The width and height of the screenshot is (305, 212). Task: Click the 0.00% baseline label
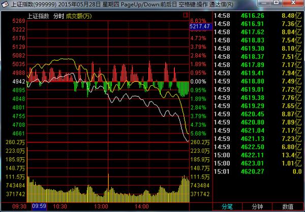tap(198, 82)
